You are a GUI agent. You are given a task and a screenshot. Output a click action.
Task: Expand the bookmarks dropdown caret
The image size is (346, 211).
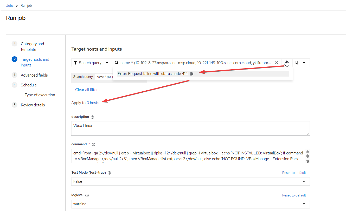[304, 63]
